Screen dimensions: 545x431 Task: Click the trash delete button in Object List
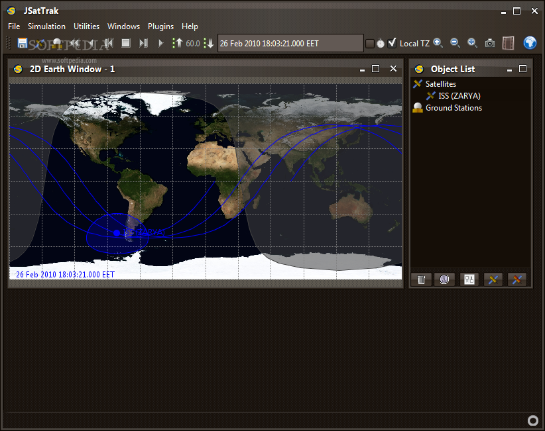[x=421, y=279]
